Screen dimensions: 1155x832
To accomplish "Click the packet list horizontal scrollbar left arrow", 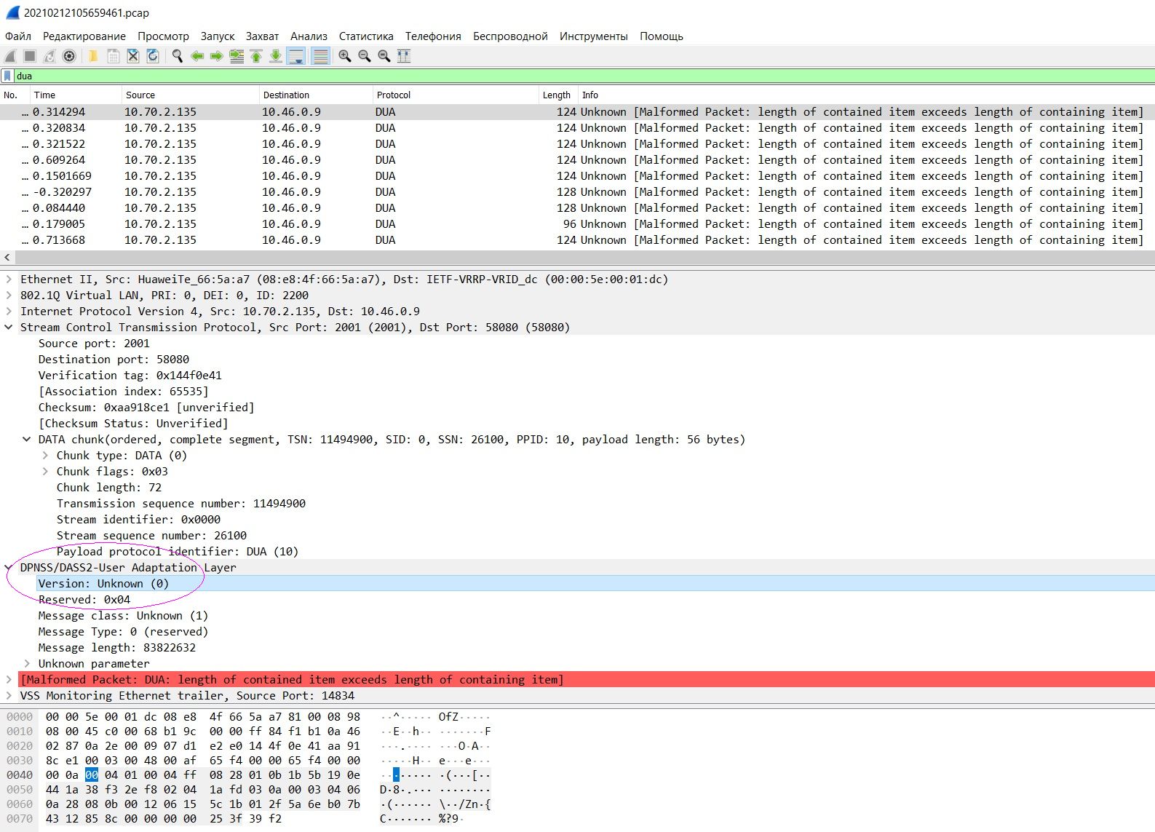I will (7, 257).
